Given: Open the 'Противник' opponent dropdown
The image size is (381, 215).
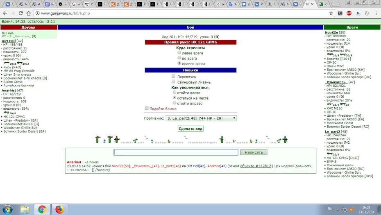Looking at the screenshot, I should tap(201, 118).
